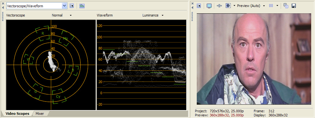
Task: Toggle the preview grid overlay icon
Action: [271, 6]
